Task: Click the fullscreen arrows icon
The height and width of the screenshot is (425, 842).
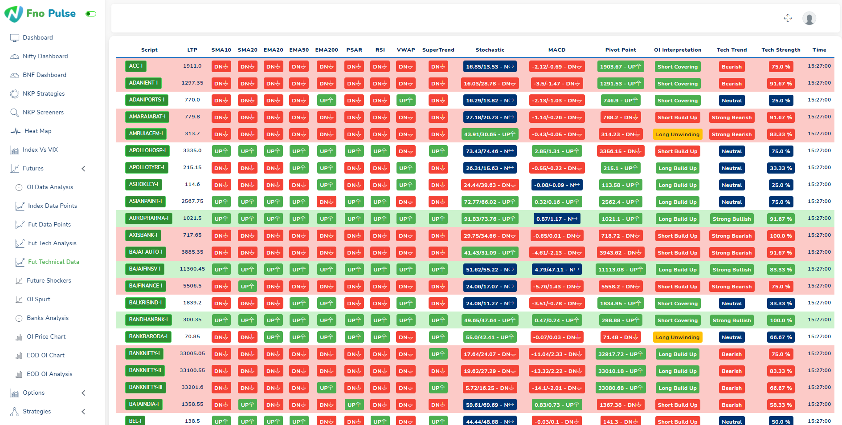Action: [788, 18]
